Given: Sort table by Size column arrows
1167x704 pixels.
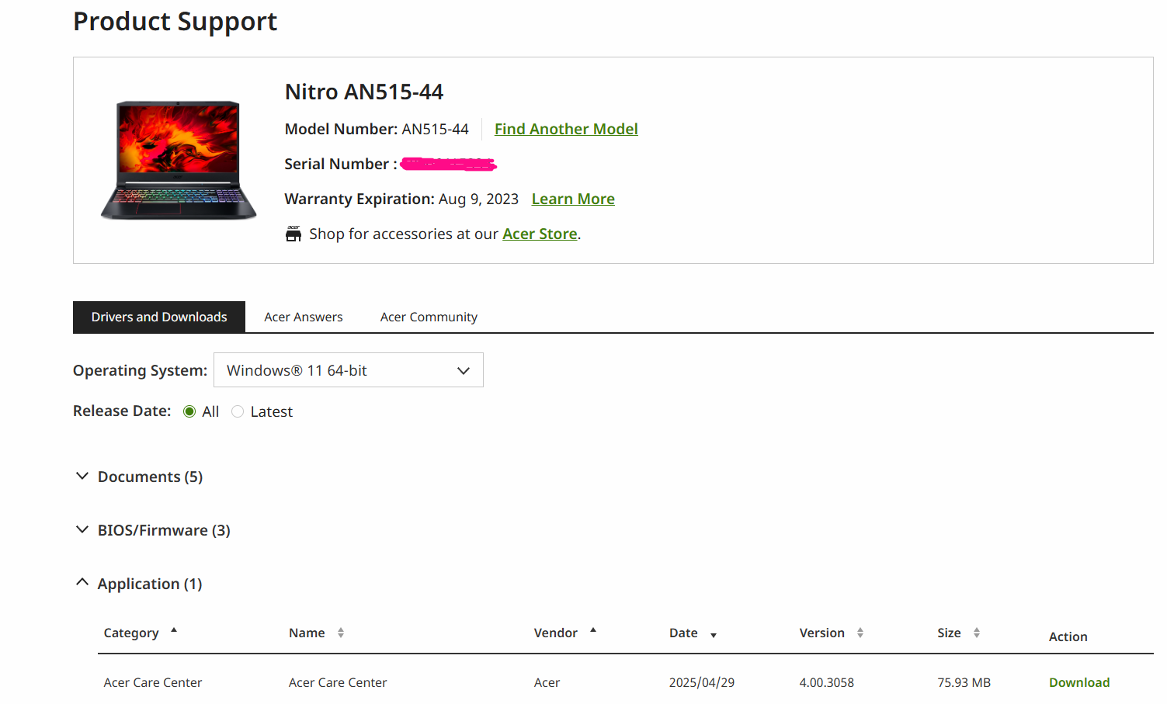Looking at the screenshot, I should coord(977,633).
